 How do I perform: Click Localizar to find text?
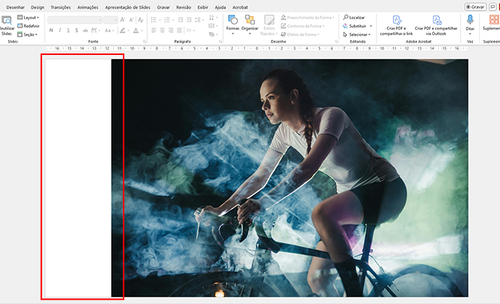[x=354, y=18]
